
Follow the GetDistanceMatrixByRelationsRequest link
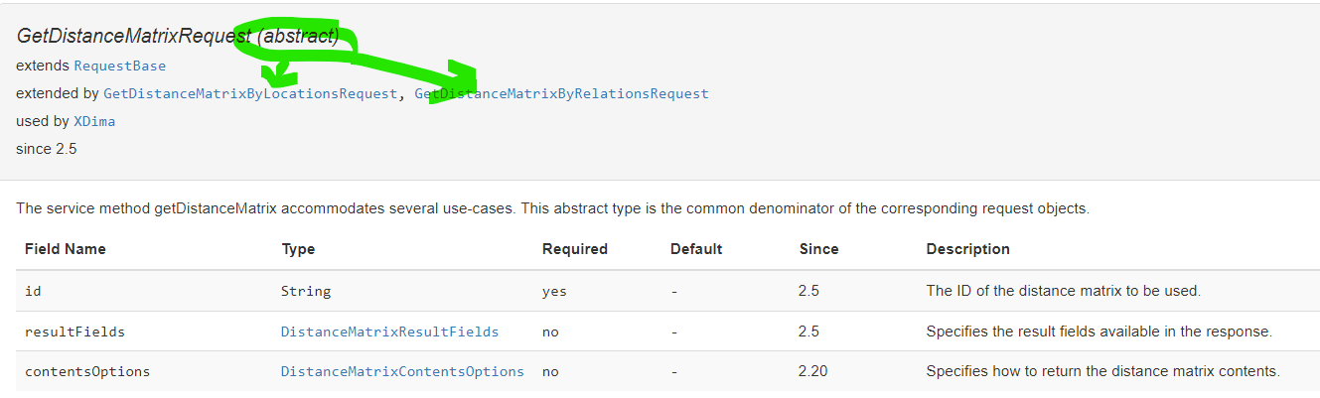(x=561, y=94)
